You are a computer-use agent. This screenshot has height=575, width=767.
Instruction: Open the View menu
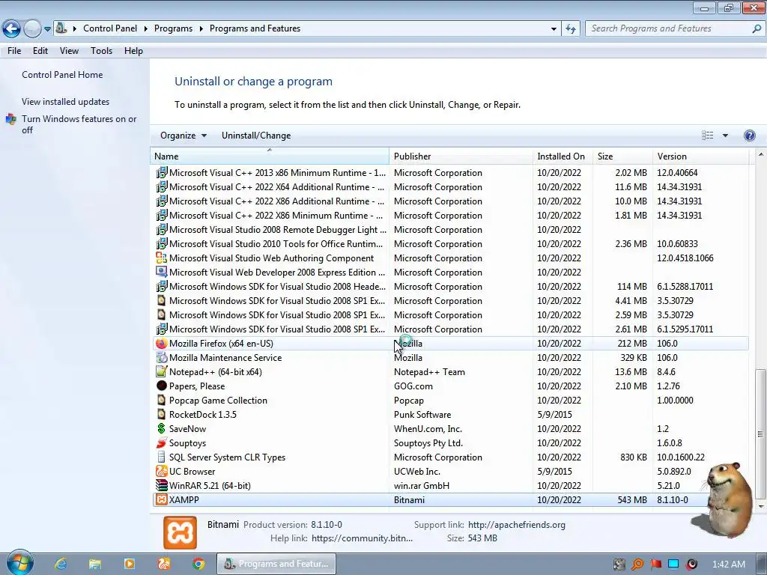tap(69, 51)
